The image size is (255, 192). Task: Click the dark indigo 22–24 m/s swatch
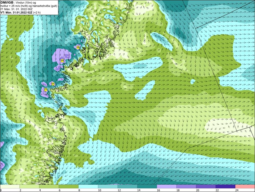(225, 186)
